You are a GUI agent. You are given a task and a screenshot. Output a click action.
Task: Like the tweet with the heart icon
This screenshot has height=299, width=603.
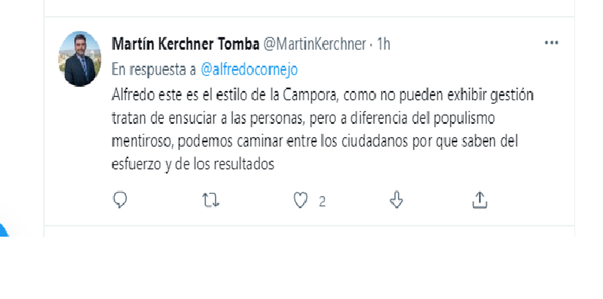click(x=300, y=201)
